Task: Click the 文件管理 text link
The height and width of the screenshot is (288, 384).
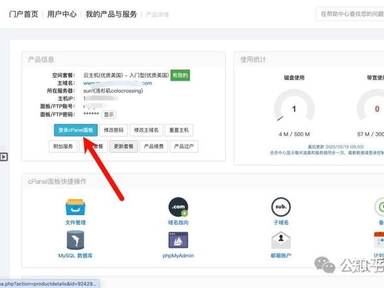Action: pos(75,222)
